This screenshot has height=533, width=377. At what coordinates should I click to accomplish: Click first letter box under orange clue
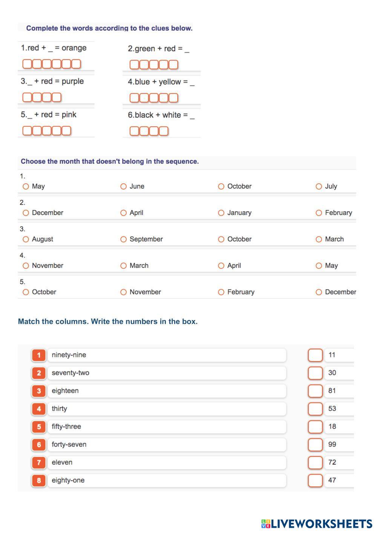(x=27, y=64)
